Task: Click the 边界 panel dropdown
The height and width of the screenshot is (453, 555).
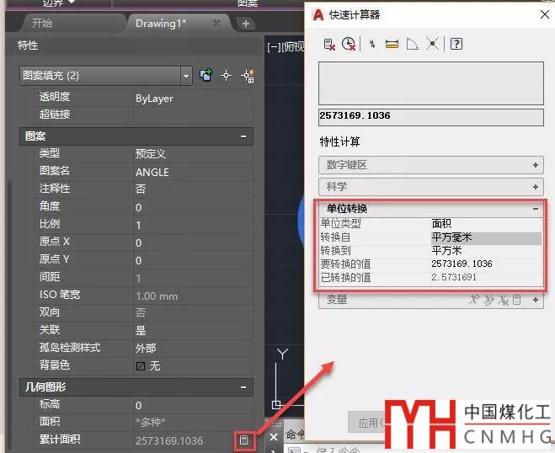Action: [59, 3]
